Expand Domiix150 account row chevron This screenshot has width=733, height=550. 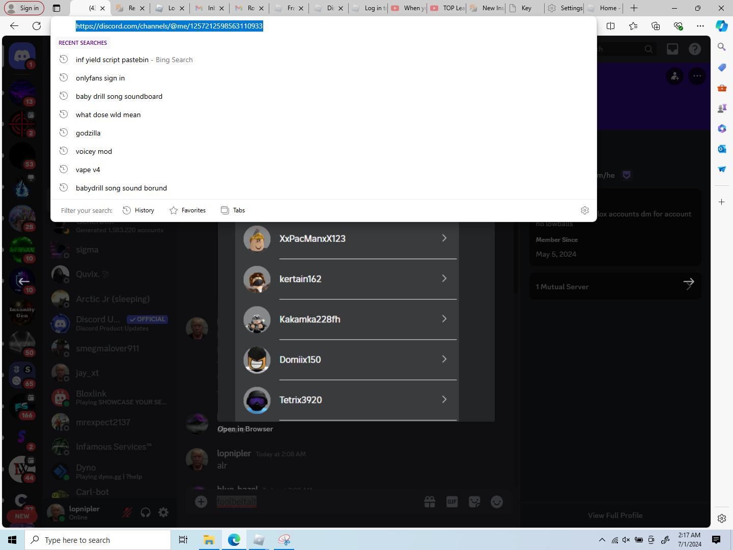click(x=444, y=359)
